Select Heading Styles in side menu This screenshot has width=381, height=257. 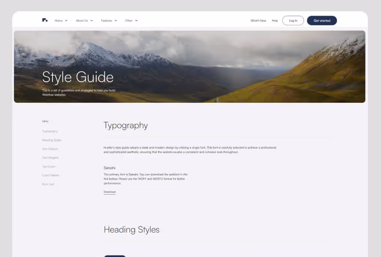[x=52, y=140]
